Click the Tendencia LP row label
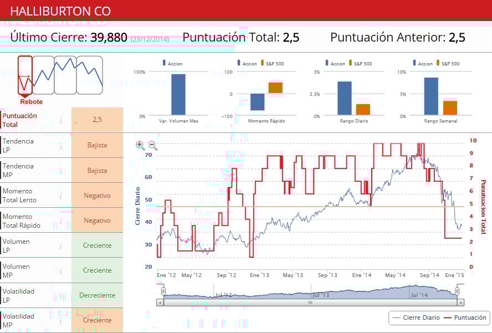This screenshot has width=492, height=333. (x=18, y=145)
